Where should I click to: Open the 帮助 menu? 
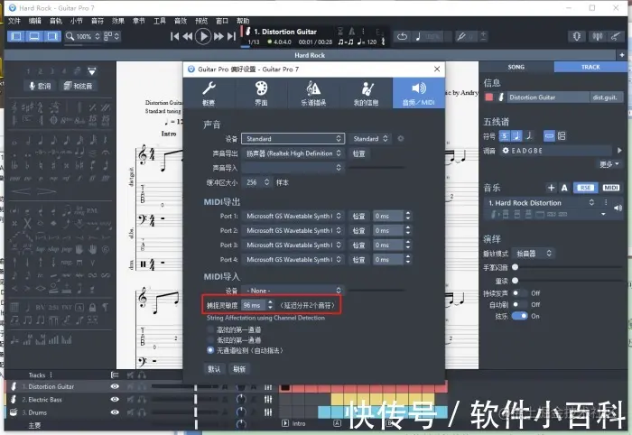pyautogui.click(x=243, y=21)
